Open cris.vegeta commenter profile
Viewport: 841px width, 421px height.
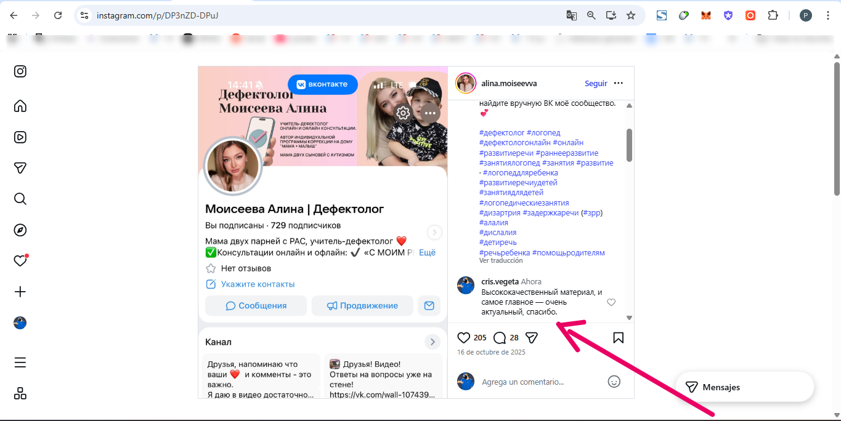pyautogui.click(x=500, y=282)
